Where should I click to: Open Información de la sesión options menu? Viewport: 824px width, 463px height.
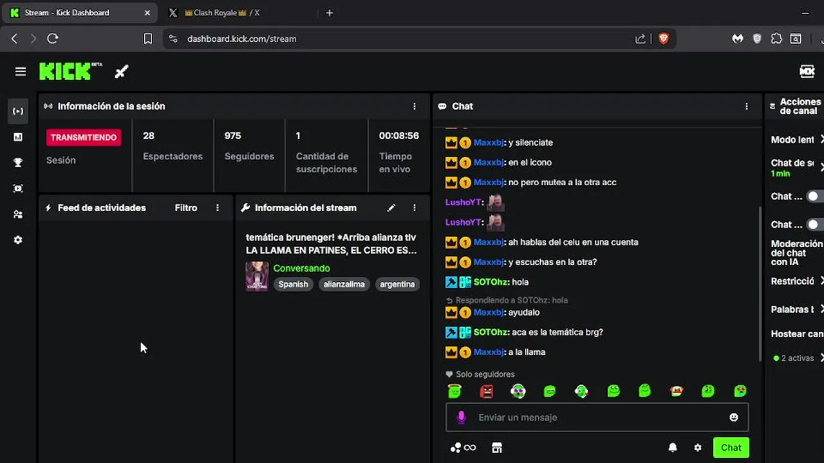[x=415, y=106]
